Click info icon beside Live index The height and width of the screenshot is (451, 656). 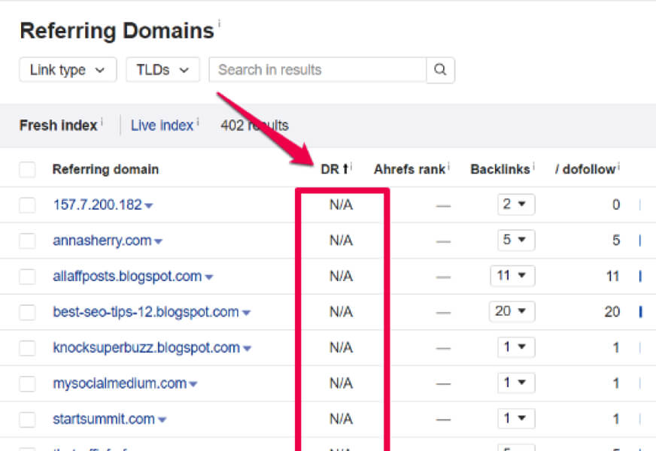click(198, 120)
